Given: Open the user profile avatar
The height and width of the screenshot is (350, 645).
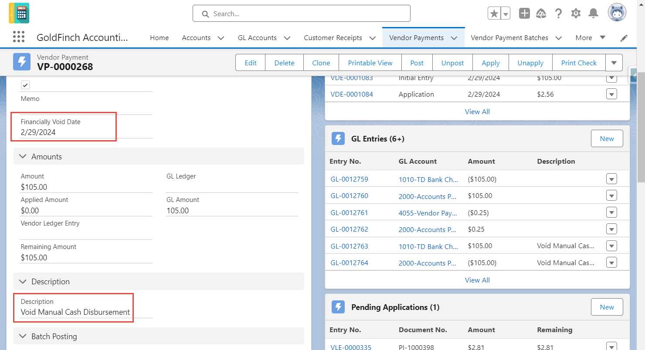Looking at the screenshot, I should click(x=617, y=13).
